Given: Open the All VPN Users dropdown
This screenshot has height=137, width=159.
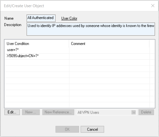Looking at the screenshot, I should pos(104,112).
